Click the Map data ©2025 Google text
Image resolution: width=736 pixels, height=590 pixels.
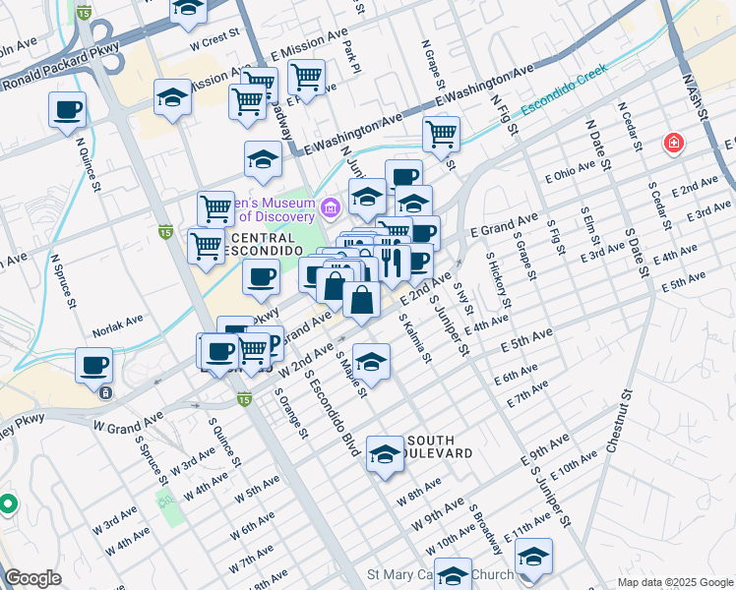point(674,582)
